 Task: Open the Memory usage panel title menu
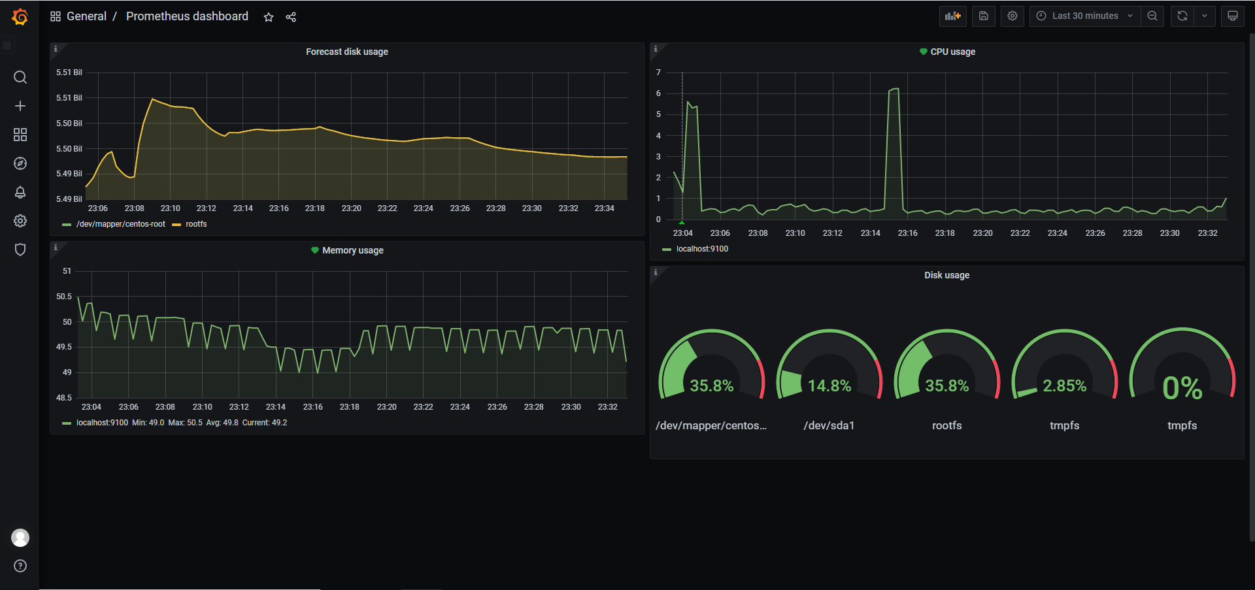353,250
